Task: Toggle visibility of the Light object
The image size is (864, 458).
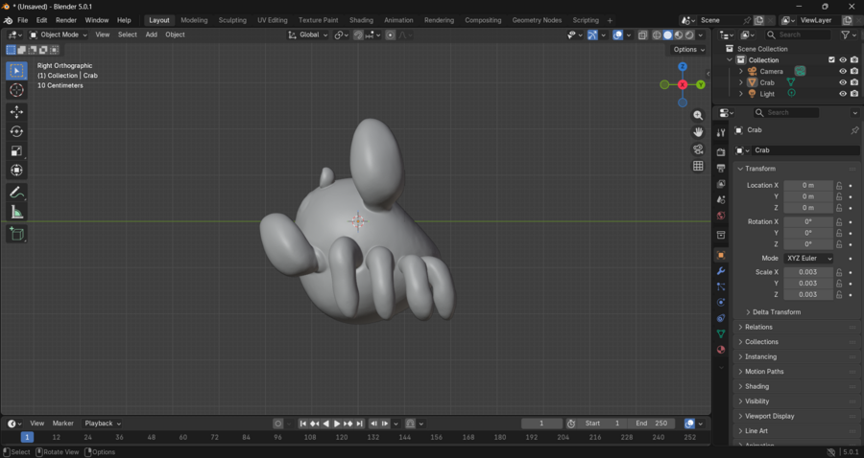Action: (843, 94)
